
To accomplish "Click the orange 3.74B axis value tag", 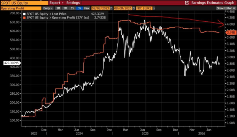I will (231, 33).
